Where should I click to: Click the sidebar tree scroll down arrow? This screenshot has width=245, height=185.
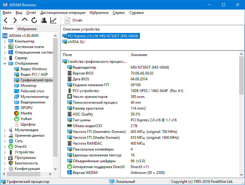coord(55,169)
